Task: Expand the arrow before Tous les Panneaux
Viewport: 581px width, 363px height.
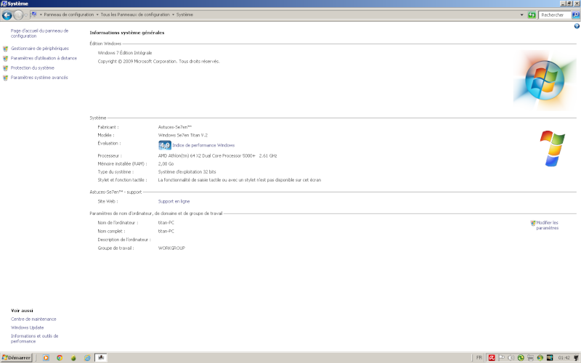Action: pyautogui.click(x=97, y=15)
